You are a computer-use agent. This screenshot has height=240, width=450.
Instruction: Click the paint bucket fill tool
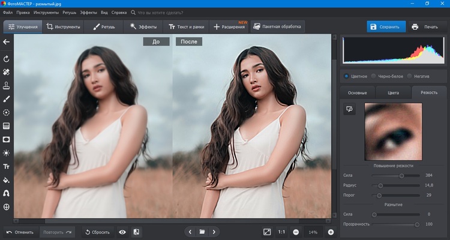(x=7, y=179)
